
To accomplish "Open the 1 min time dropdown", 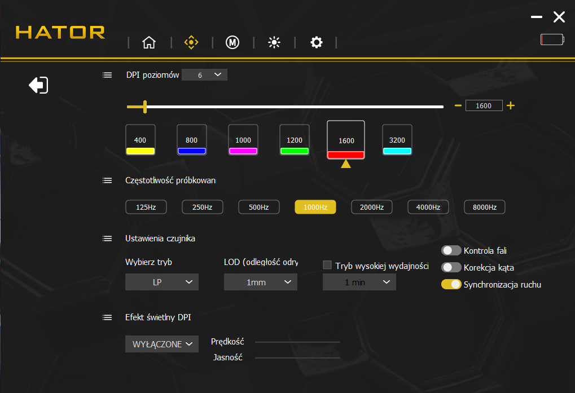I will [x=359, y=282].
